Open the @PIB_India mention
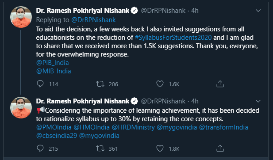Image resolution: width=273 pixels, height=160 pixels. (52, 63)
